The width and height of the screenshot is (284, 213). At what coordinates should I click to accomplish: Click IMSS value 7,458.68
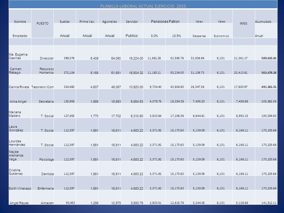click(x=242, y=101)
